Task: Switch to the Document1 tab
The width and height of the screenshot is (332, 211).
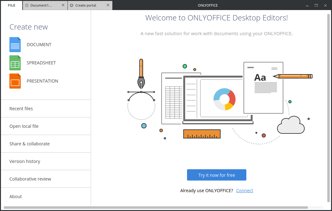Action: (x=42, y=5)
